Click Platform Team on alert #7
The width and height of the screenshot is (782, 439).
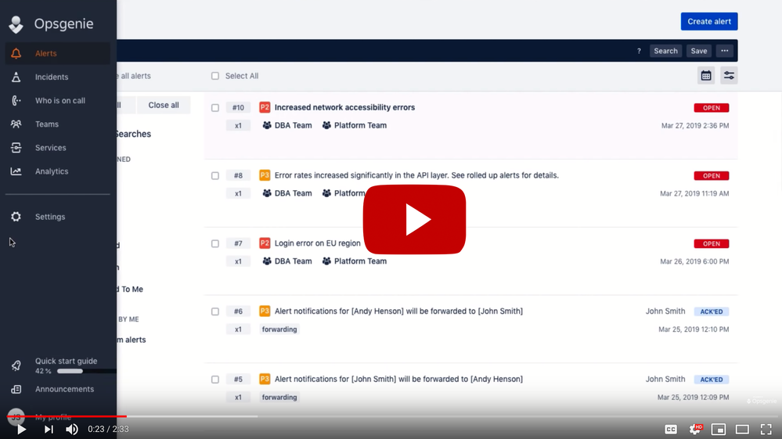pyautogui.click(x=355, y=261)
